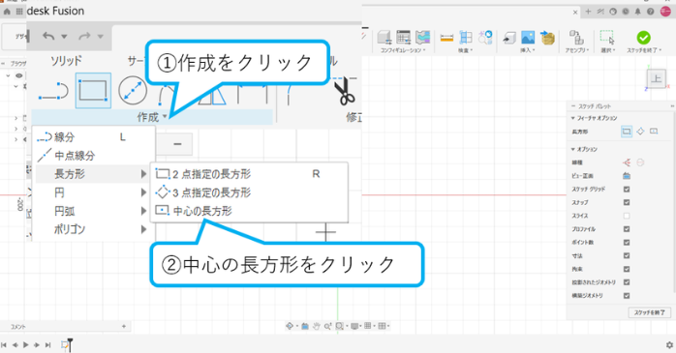Collapse the Options section triangle
Viewport: 676px width, 353px height.
point(573,149)
